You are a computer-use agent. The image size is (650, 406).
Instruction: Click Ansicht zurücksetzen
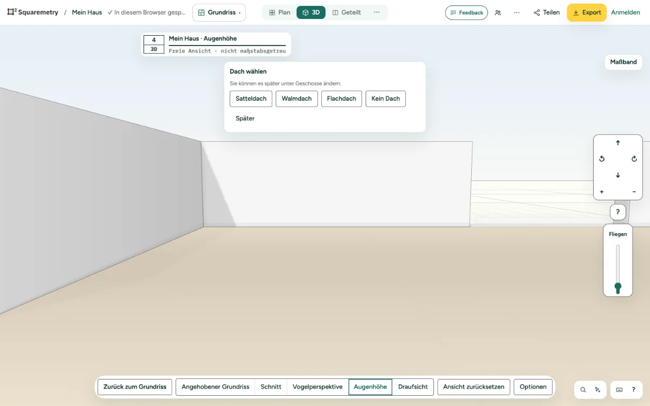[474, 387]
